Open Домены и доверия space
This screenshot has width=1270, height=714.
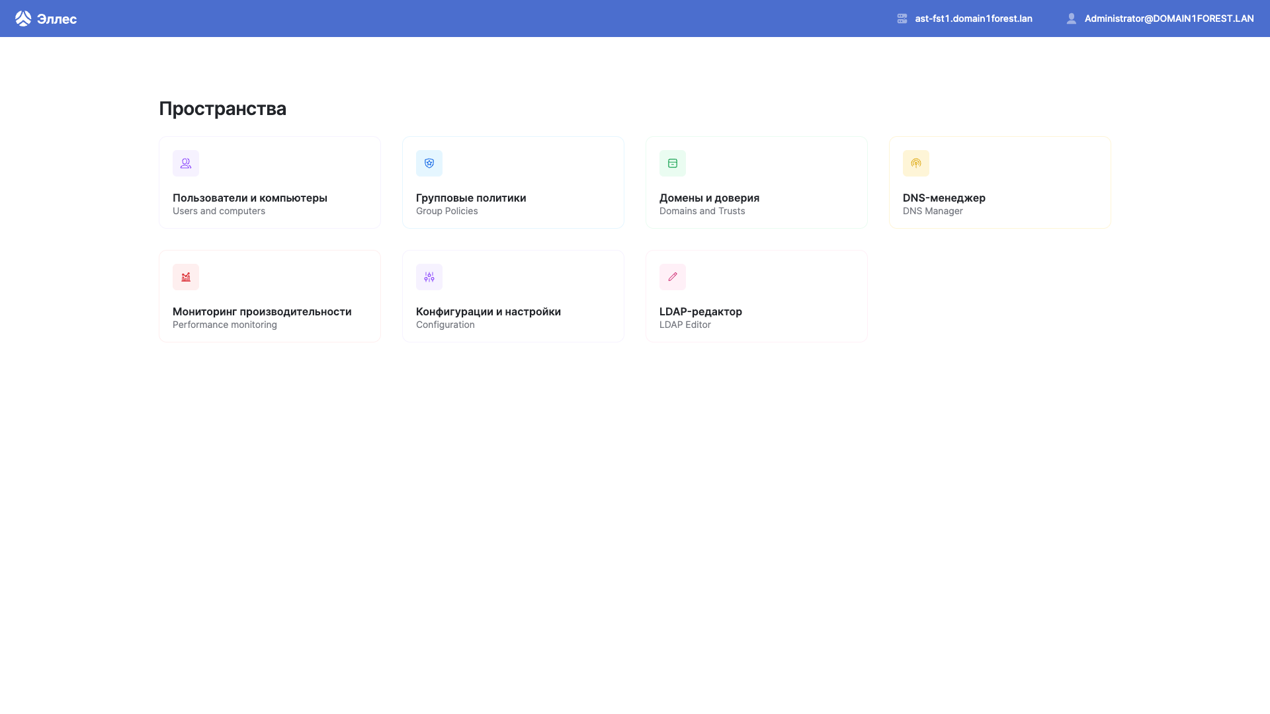(709, 198)
